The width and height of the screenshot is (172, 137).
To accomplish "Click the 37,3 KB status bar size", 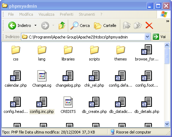I will [x=88, y=132].
